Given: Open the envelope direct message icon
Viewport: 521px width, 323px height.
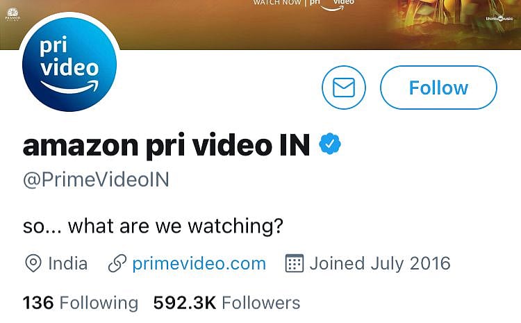Looking at the screenshot, I should (344, 88).
